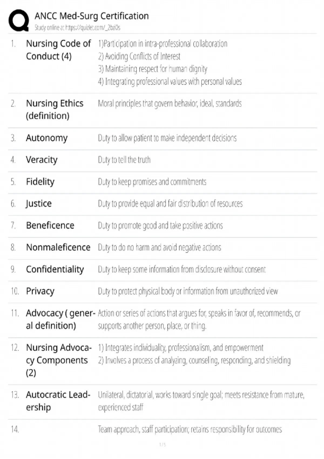Viewport: 324px width, 459px height.
Task: Click the ANCC Med-Surg Certification title
Action: pyautogui.click(x=92, y=16)
